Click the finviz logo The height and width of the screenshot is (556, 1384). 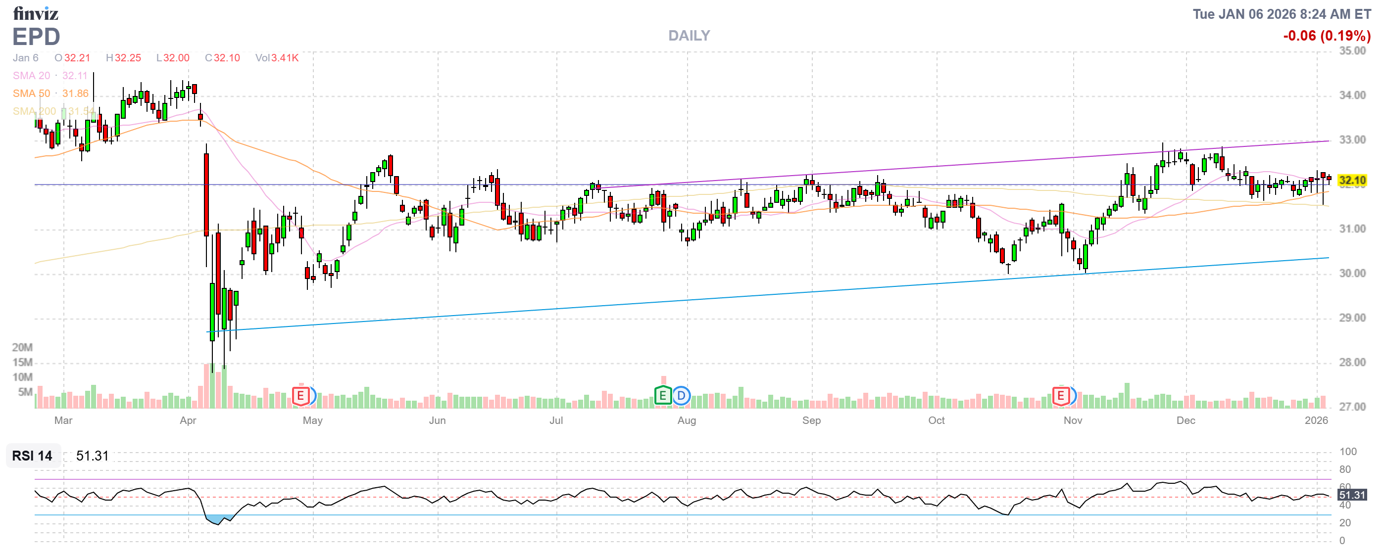(36, 13)
